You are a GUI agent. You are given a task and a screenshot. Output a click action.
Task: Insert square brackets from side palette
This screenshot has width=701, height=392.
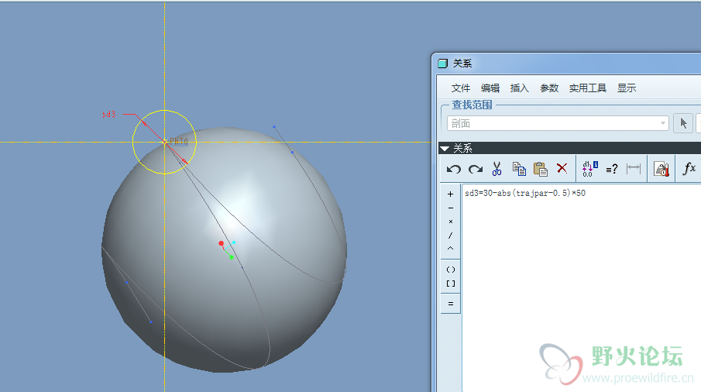(x=451, y=284)
